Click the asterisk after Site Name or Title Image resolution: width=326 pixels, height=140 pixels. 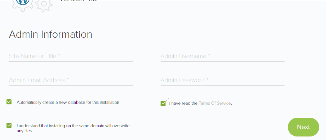59,55
